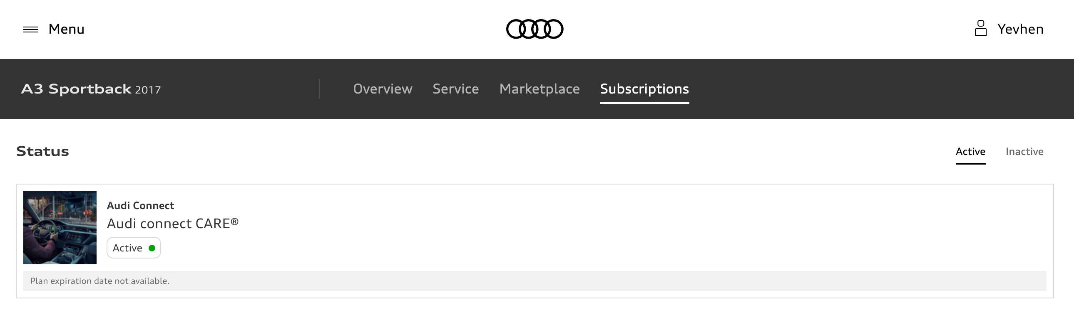Click the 2017 model year label

(x=148, y=90)
